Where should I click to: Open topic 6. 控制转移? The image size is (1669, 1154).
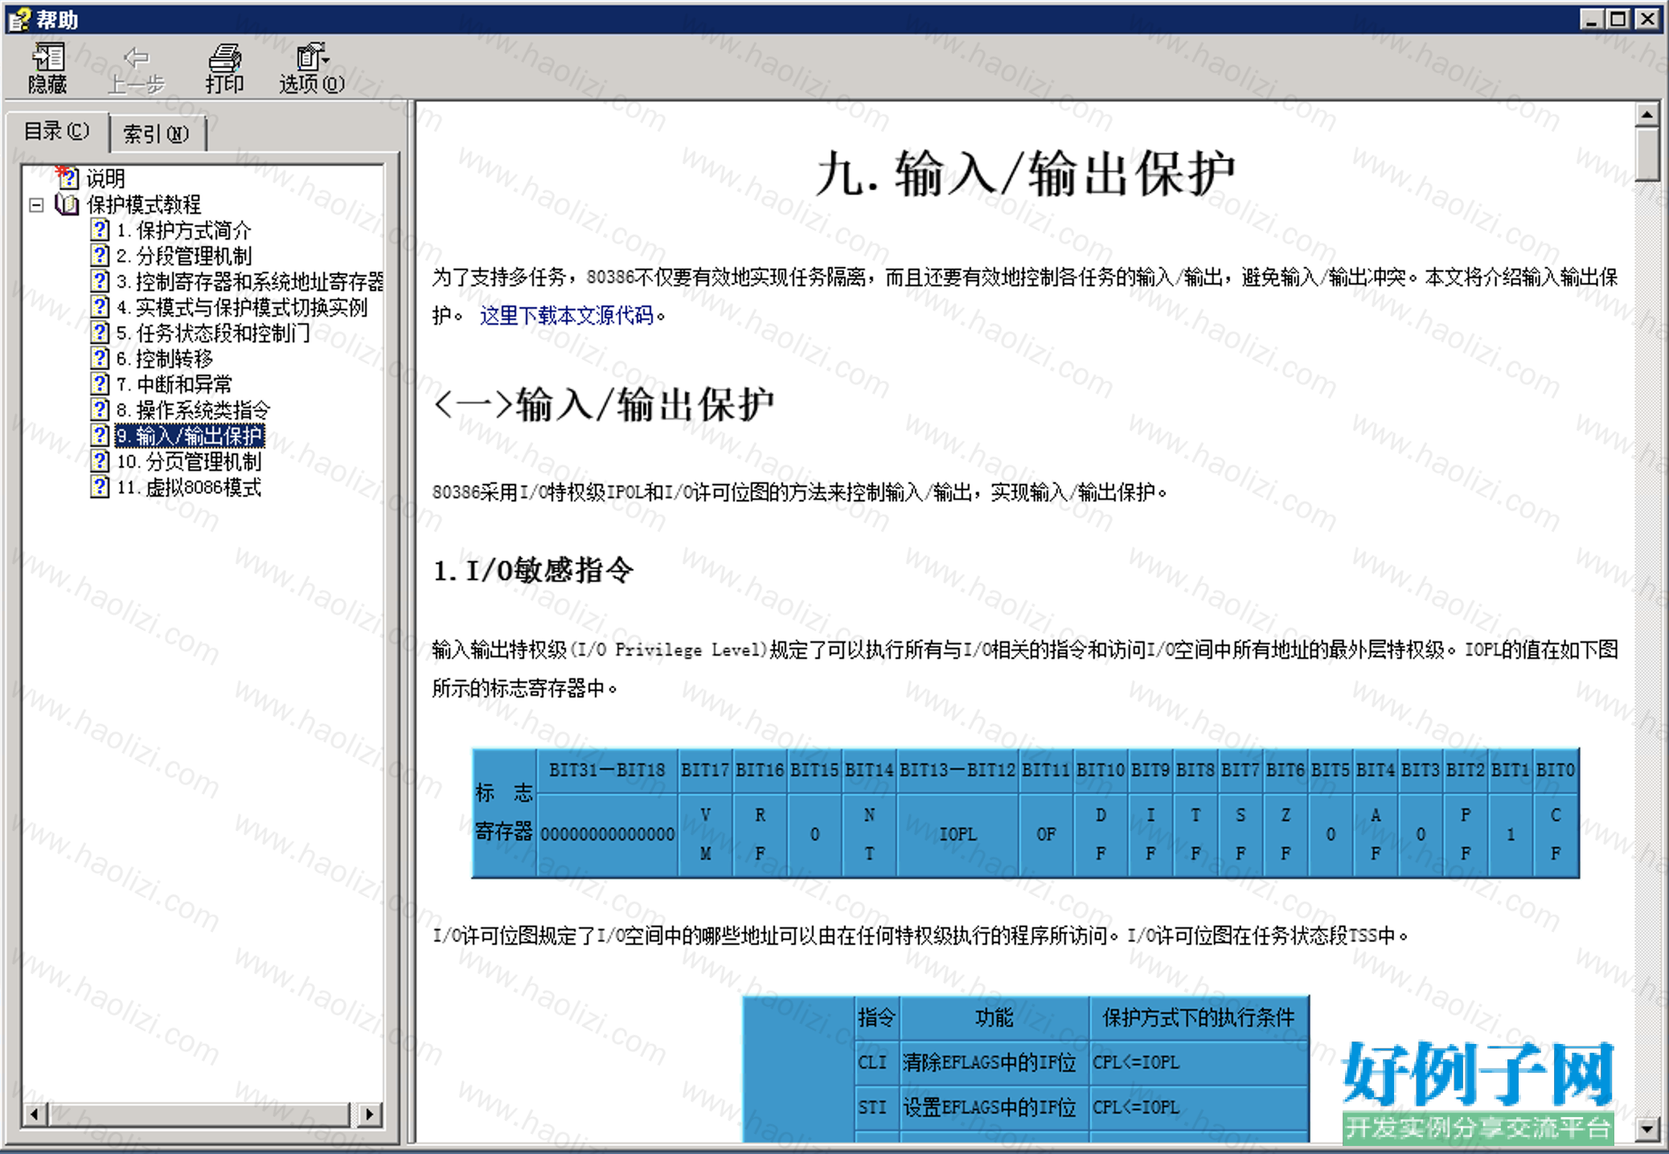point(165,359)
